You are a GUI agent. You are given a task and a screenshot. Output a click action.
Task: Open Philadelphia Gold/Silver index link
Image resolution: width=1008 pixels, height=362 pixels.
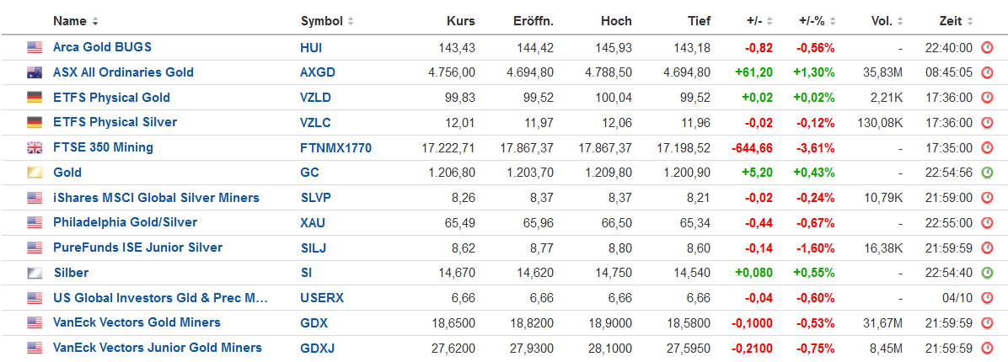point(126,223)
